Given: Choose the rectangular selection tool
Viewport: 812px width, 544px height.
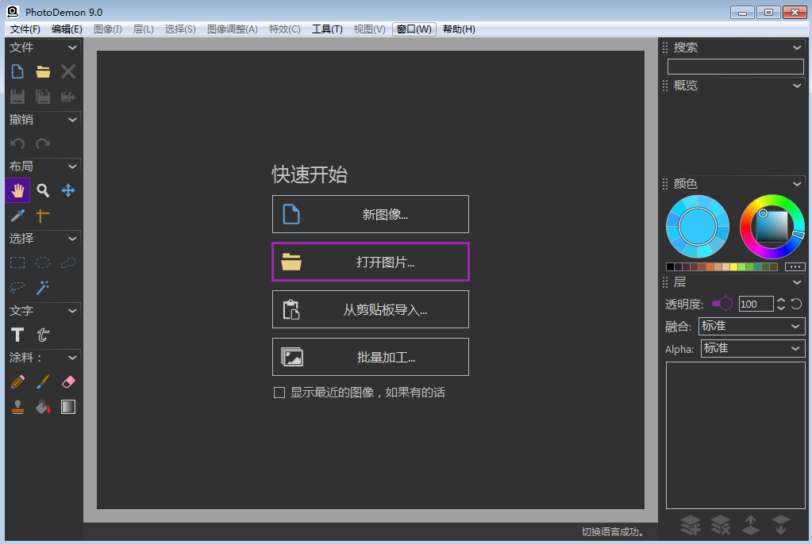Looking at the screenshot, I should click(x=17, y=262).
